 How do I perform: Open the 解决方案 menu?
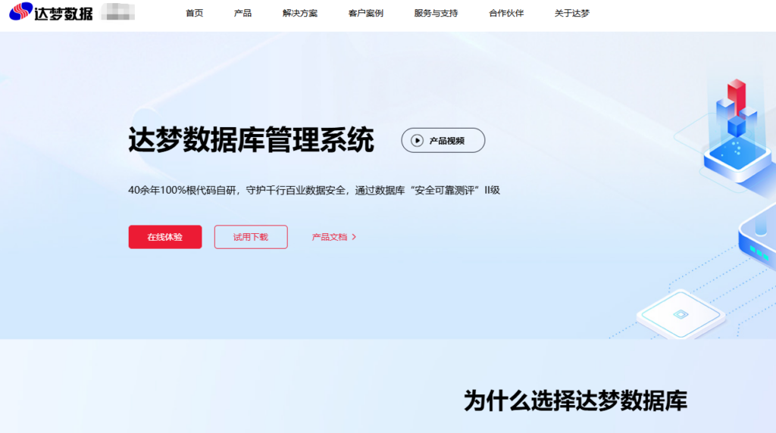click(x=300, y=14)
